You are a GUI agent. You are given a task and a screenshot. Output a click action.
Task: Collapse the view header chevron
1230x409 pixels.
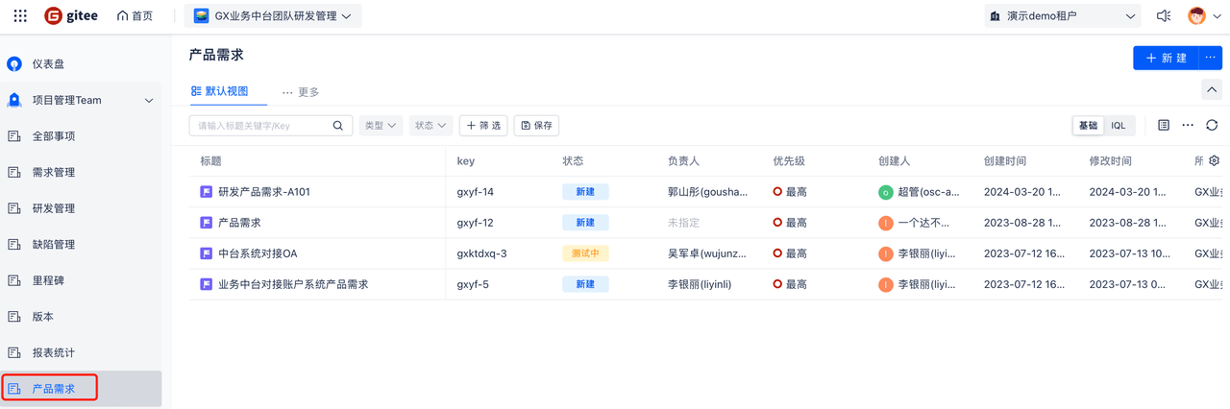click(x=1212, y=89)
